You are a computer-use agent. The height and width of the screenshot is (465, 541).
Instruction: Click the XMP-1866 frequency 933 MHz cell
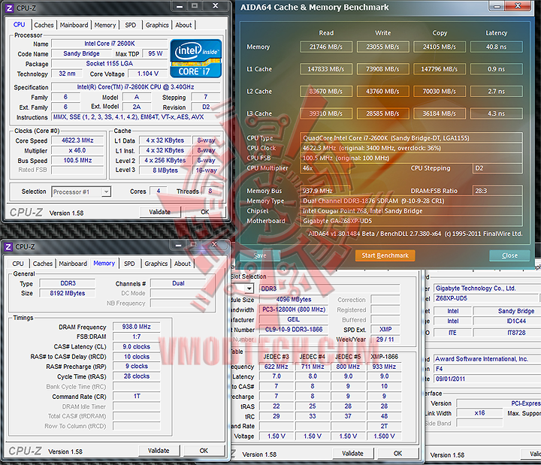click(384, 367)
